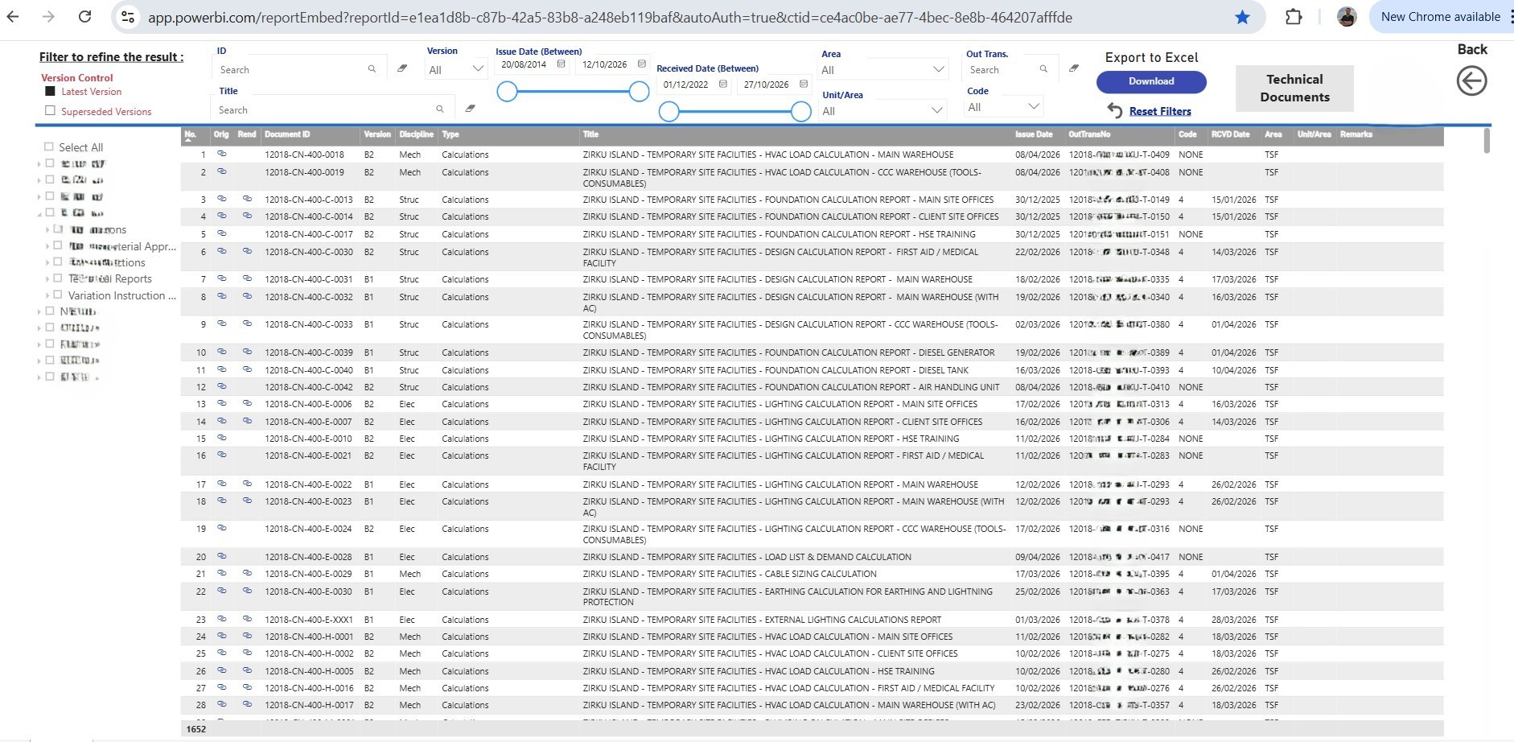Open the browser extensions puzzle icon
The height and width of the screenshot is (742, 1514).
[1293, 16]
